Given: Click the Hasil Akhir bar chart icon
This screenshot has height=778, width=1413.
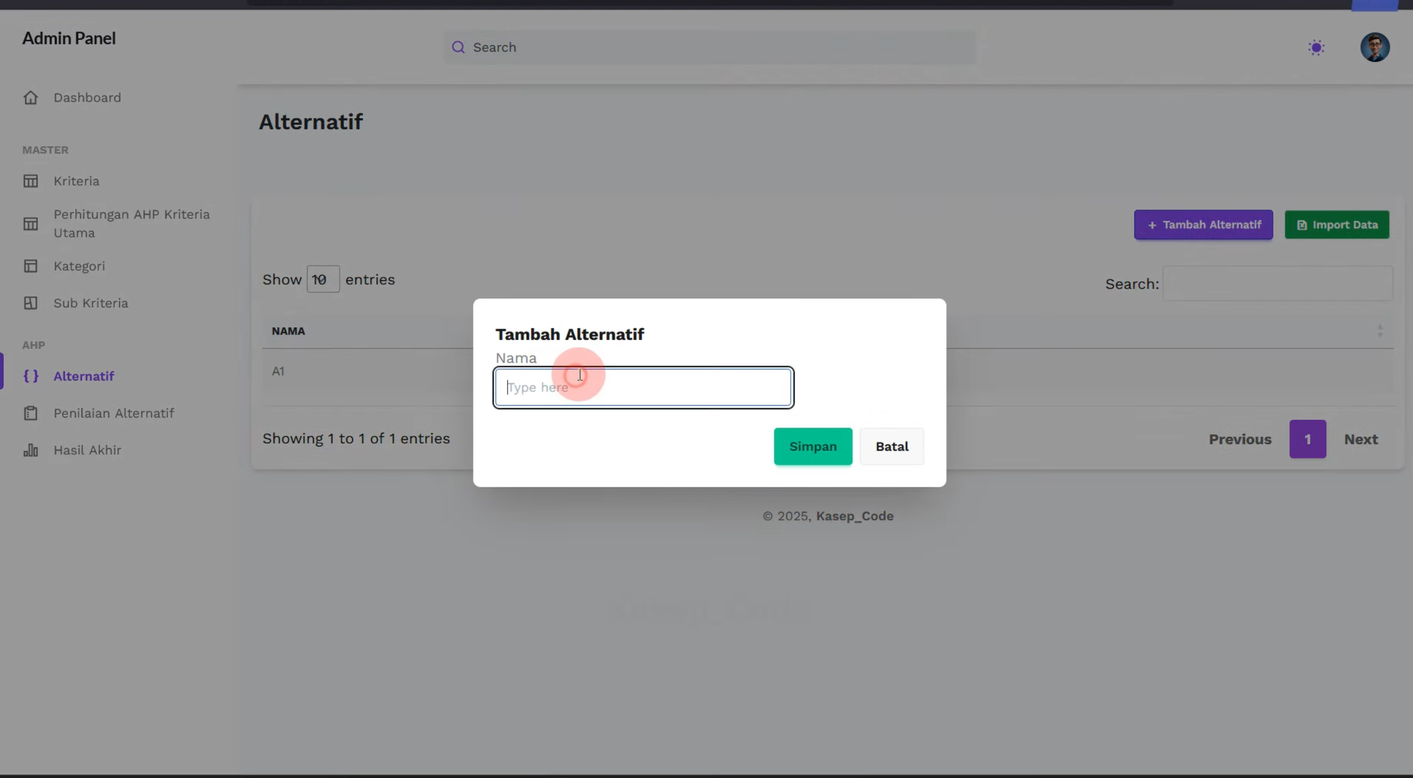Looking at the screenshot, I should 30,450.
